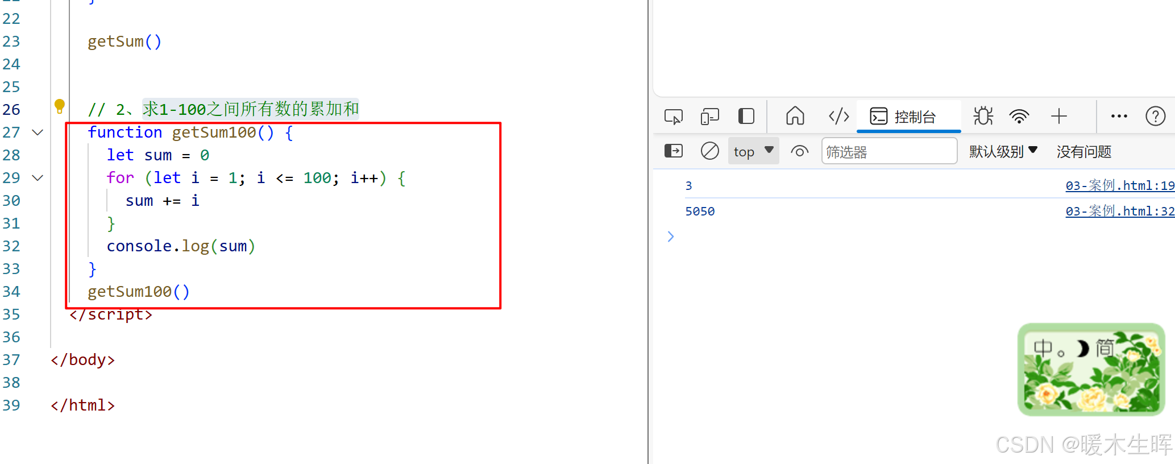The width and height of the screenshot is (1175, 464).
Task: Open the bug debugger icon tab
Action: [x=983, y=117]
